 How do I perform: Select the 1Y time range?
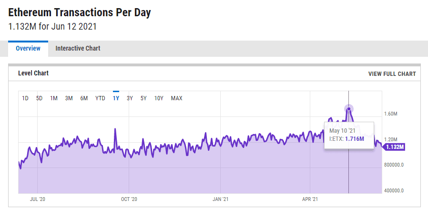click(116, 98)
